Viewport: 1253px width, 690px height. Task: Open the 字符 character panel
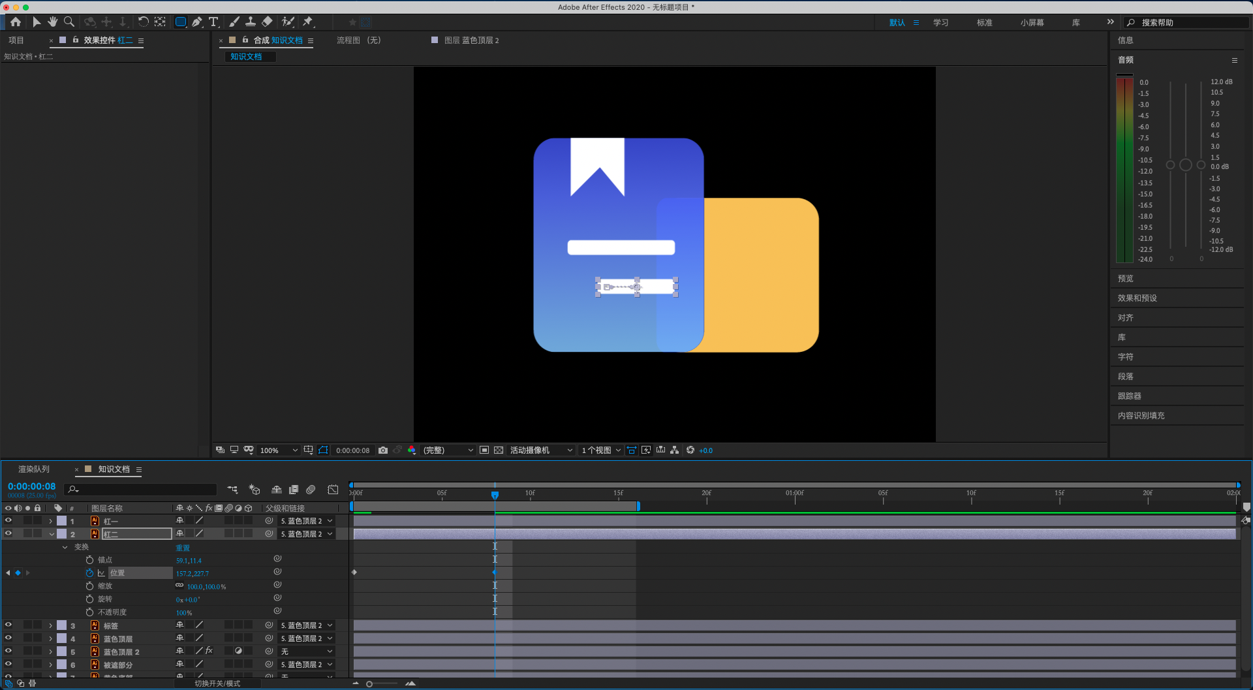click(1125, 357)
